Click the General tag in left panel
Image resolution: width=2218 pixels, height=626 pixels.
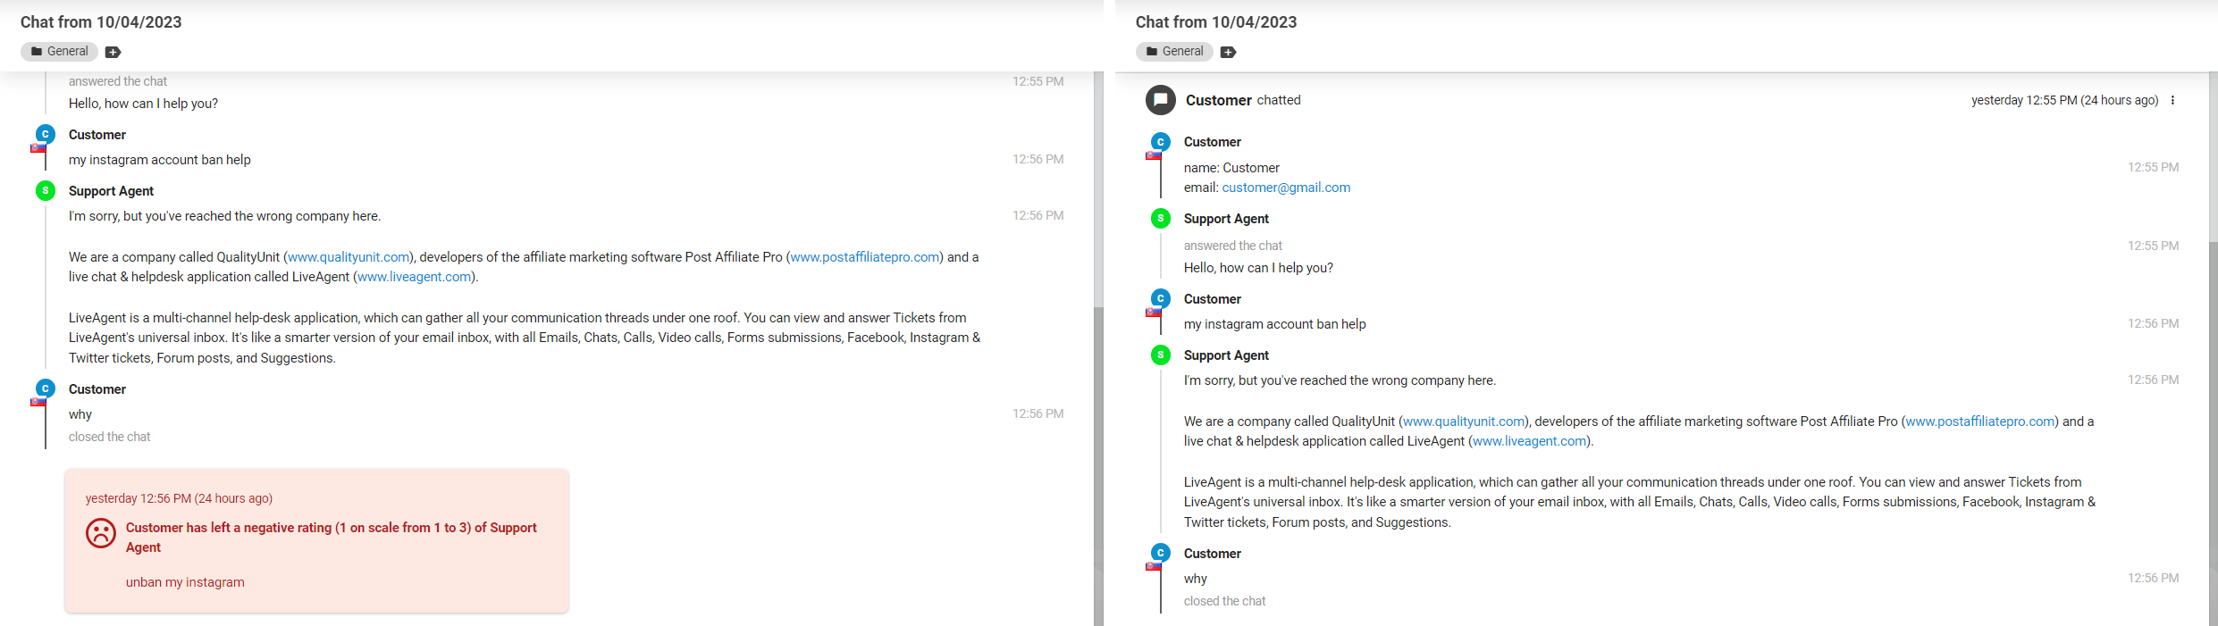click(x=59, y=51)
